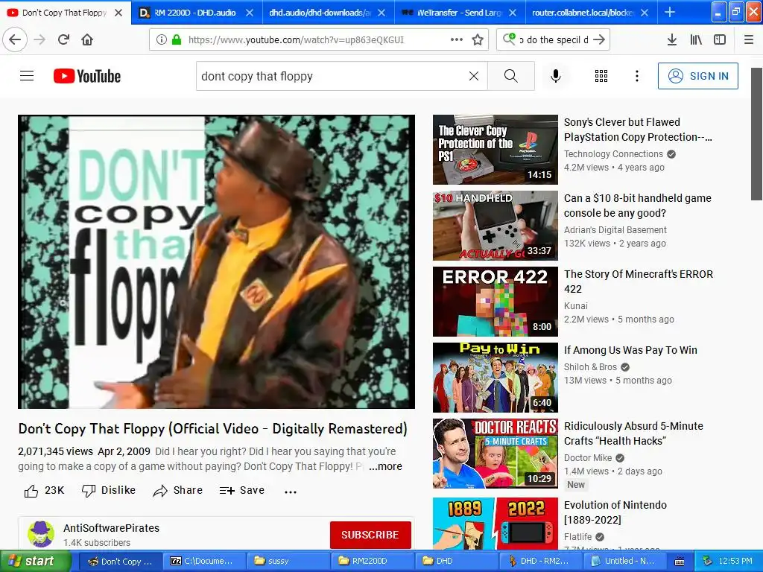Close the Don't Copy That Floppy tab

tap(118, 13)
